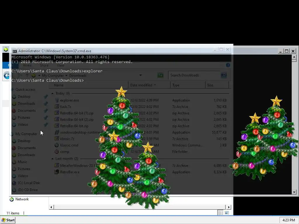Click the up-one-level arrow in Explorer
The width and height of the screenshot is (299, 224).
click(27, 76)
